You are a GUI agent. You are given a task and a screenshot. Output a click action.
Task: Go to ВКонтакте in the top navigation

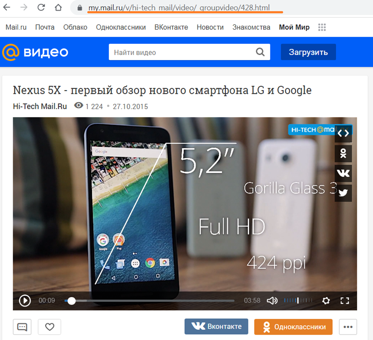coord(171,27)
